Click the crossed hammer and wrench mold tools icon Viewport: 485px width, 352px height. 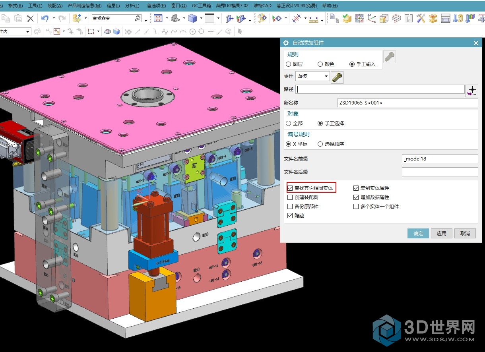pos(421,18)
